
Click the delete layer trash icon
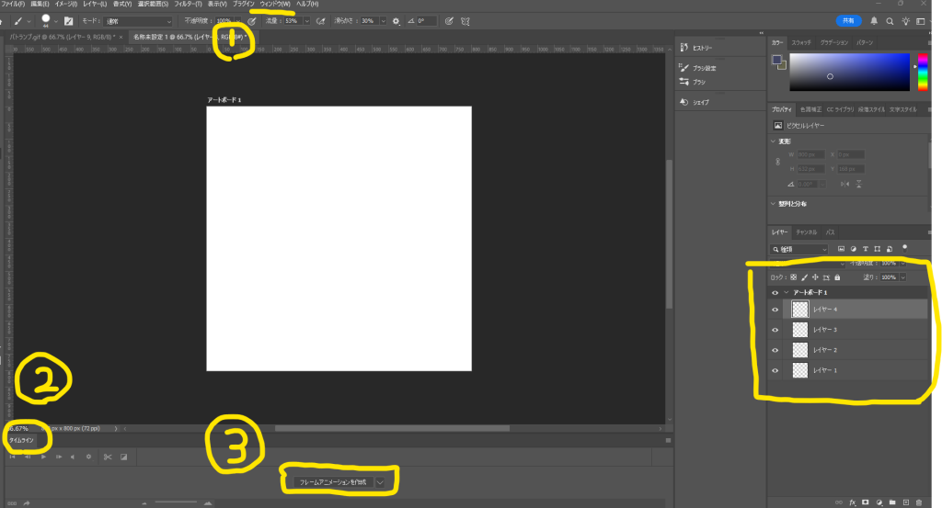click(x=919, y=502)
